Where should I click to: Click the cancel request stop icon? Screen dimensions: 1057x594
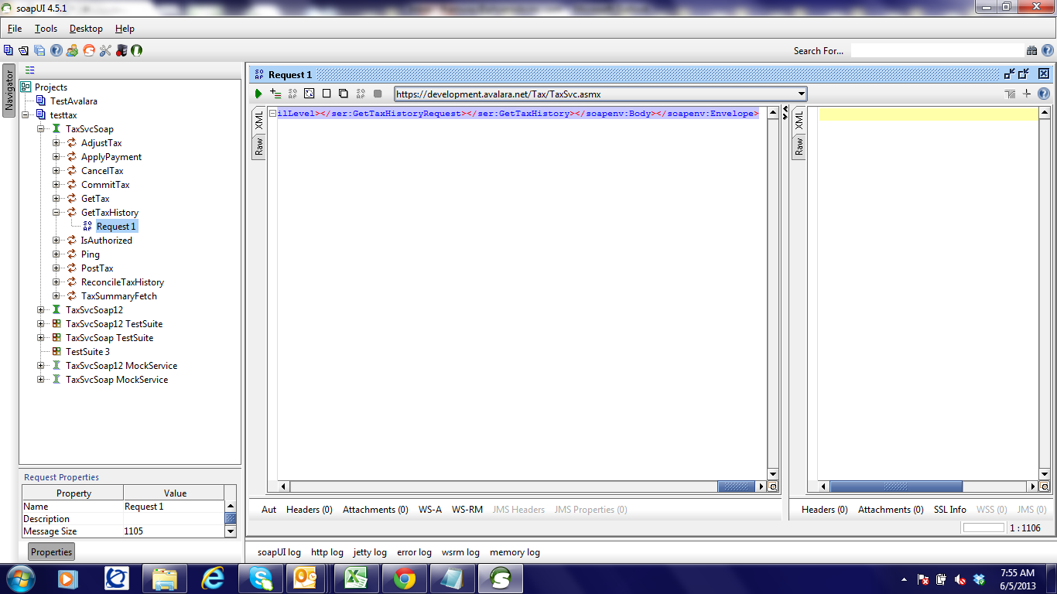click(378, 94)
